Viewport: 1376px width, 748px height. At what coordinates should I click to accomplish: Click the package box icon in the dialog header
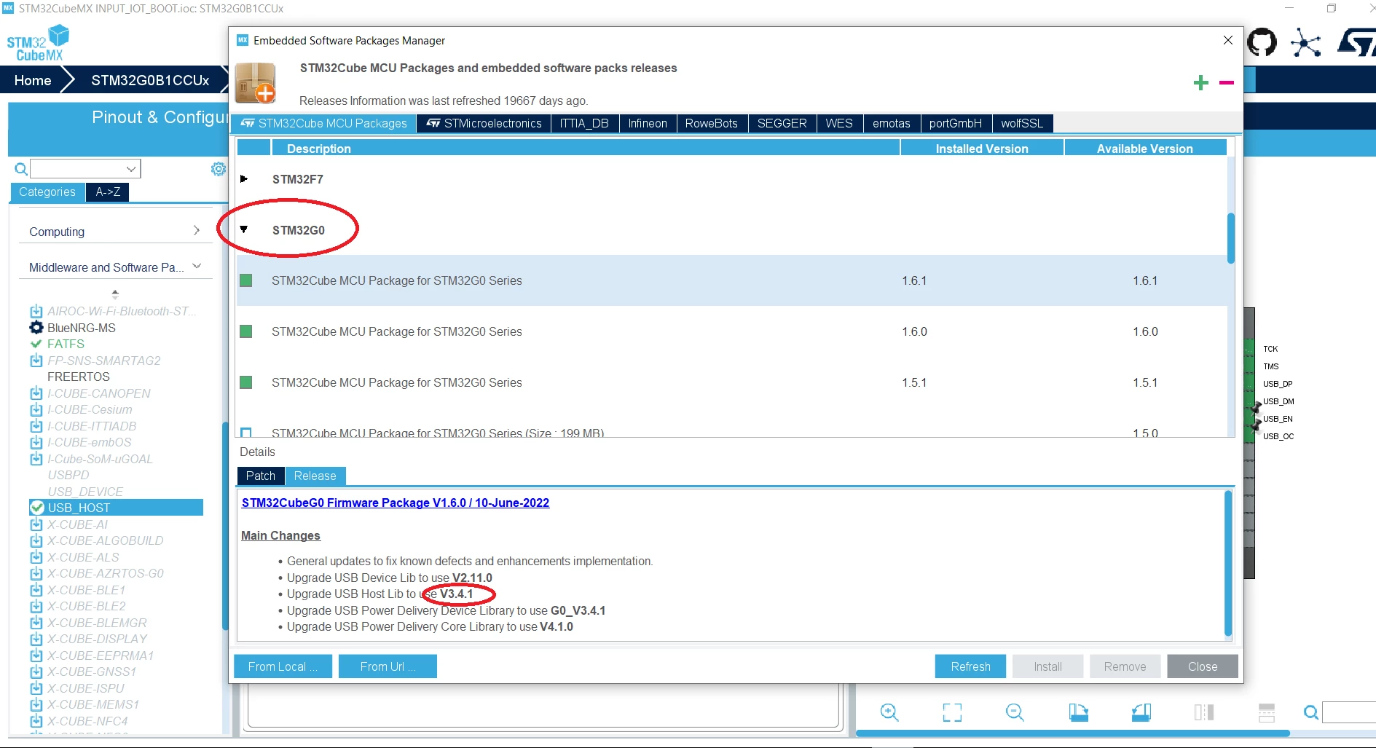click(x=256, y=83)
